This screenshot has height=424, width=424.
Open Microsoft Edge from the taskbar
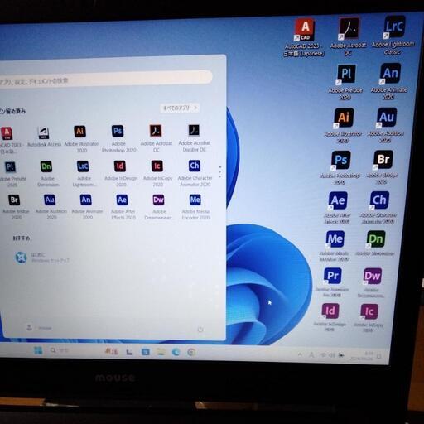(176, 352)
